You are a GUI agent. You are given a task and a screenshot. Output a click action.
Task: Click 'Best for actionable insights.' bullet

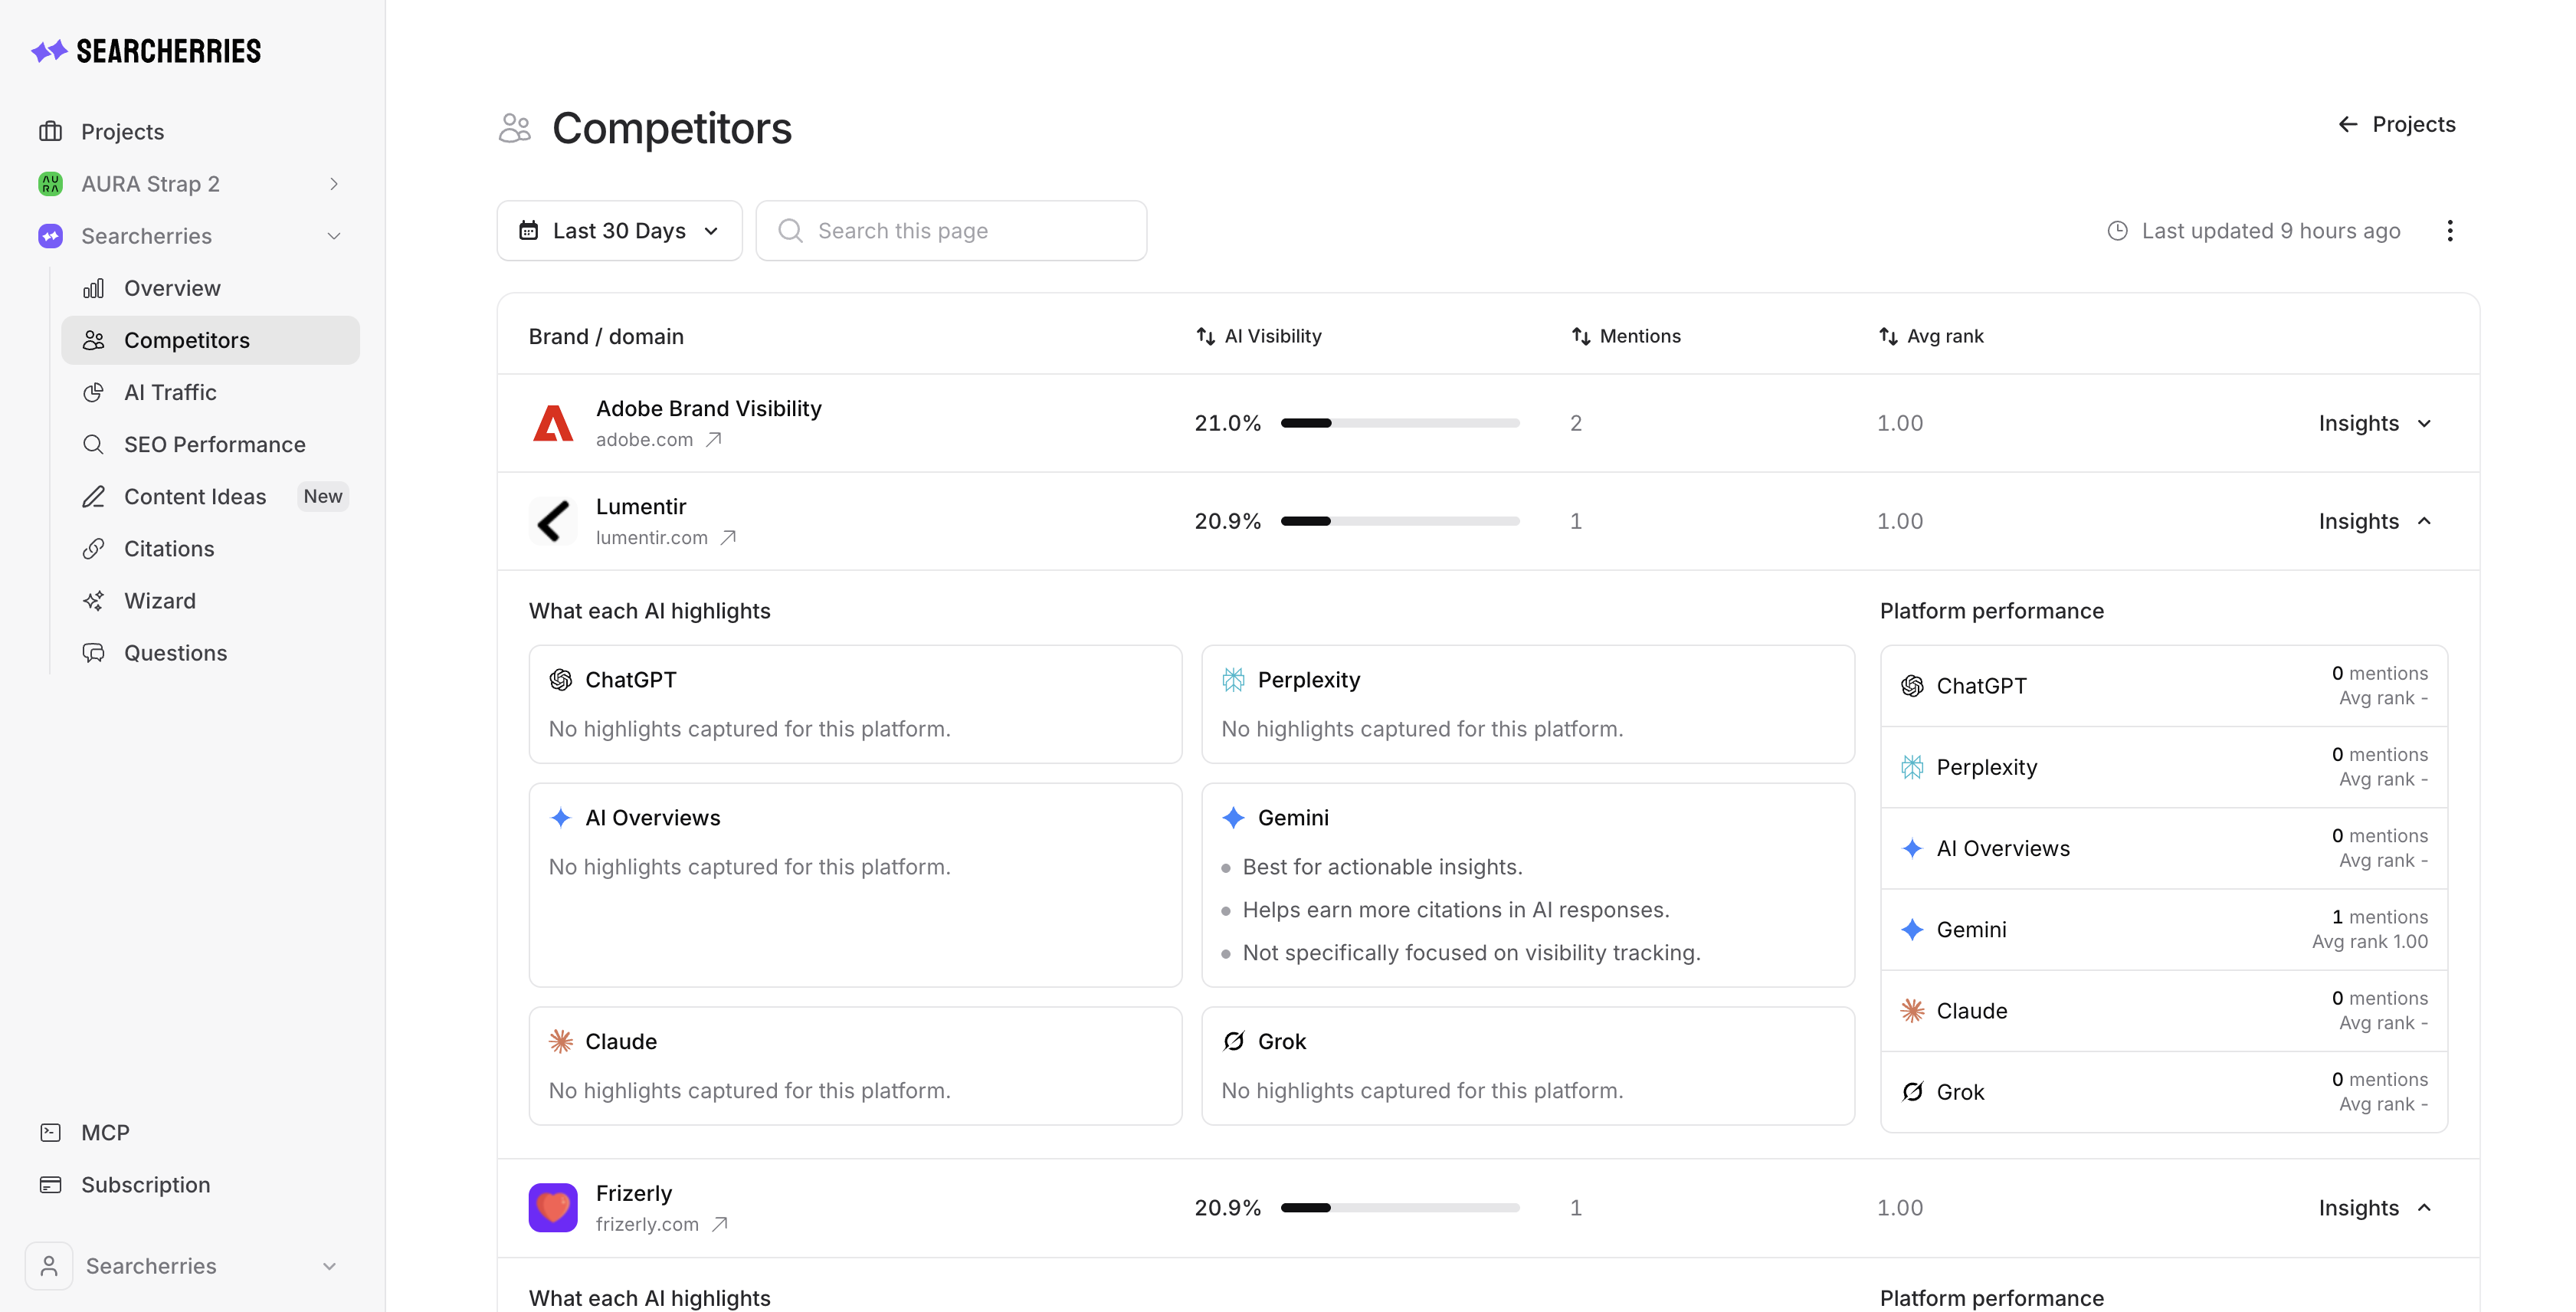pyautogui.click(x=1382, y=867)
